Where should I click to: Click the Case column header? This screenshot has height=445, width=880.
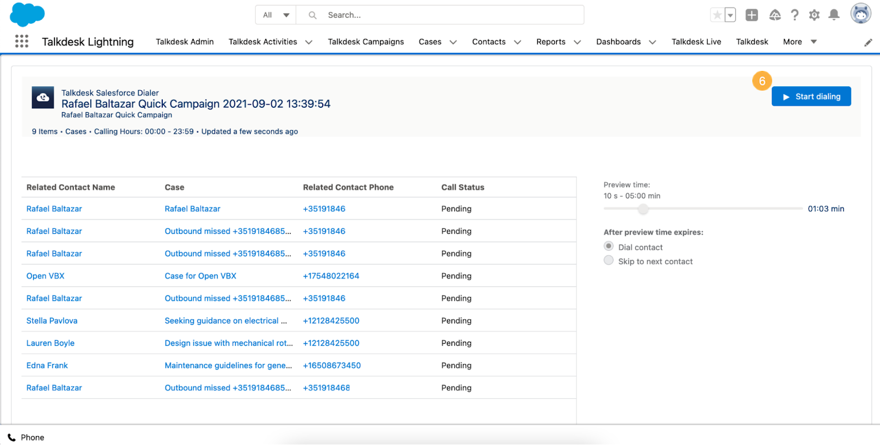click(174, 188)
